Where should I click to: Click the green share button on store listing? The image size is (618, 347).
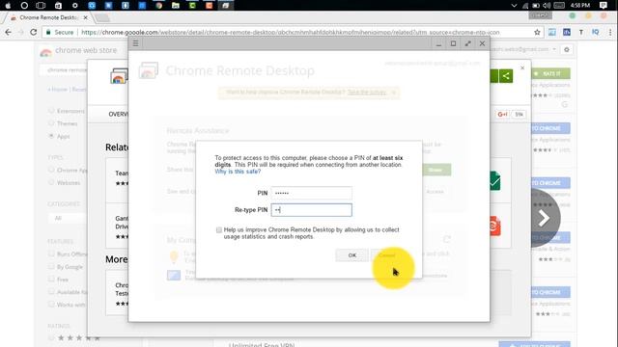click(x=506, y=76)
